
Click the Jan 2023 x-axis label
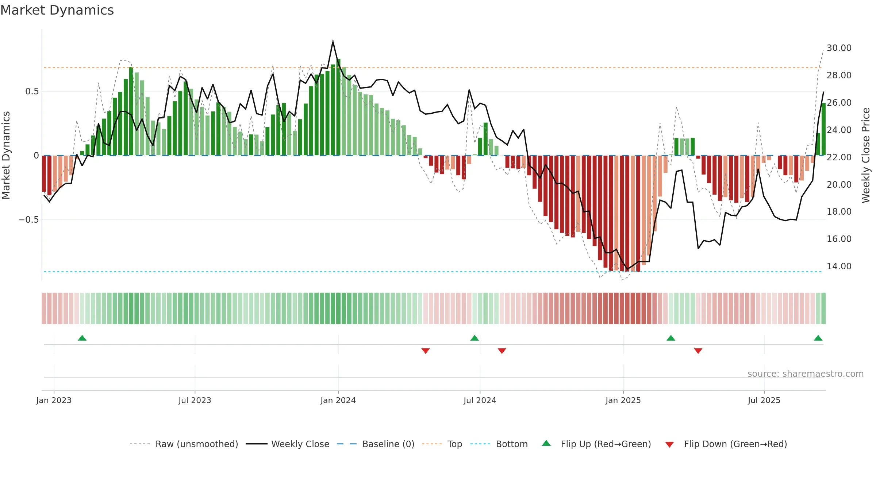tap(54, 400)
